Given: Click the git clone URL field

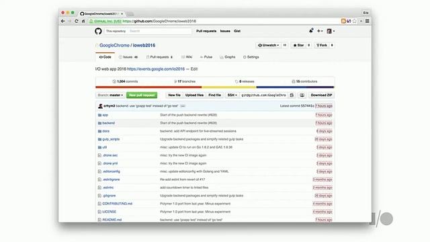Looking at the screenshot, I should pos(263,95).
